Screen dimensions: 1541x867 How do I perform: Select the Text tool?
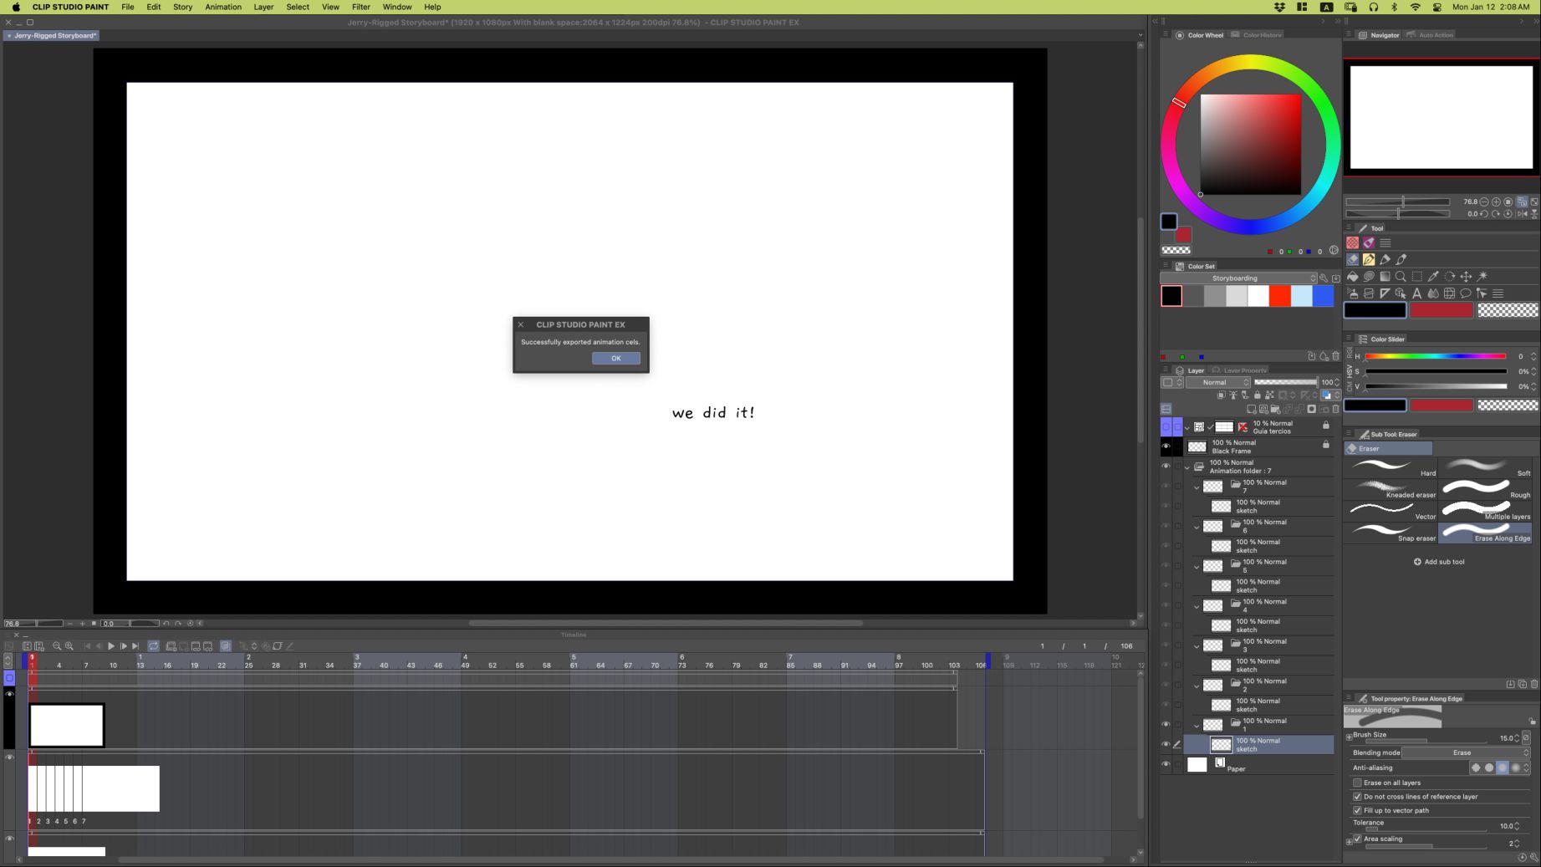[1417, 293]
